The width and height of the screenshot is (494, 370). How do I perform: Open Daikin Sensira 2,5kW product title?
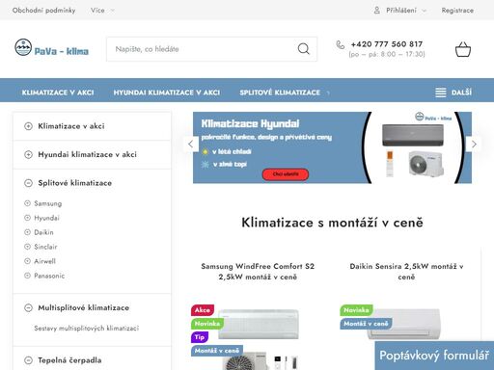[406, 272]
